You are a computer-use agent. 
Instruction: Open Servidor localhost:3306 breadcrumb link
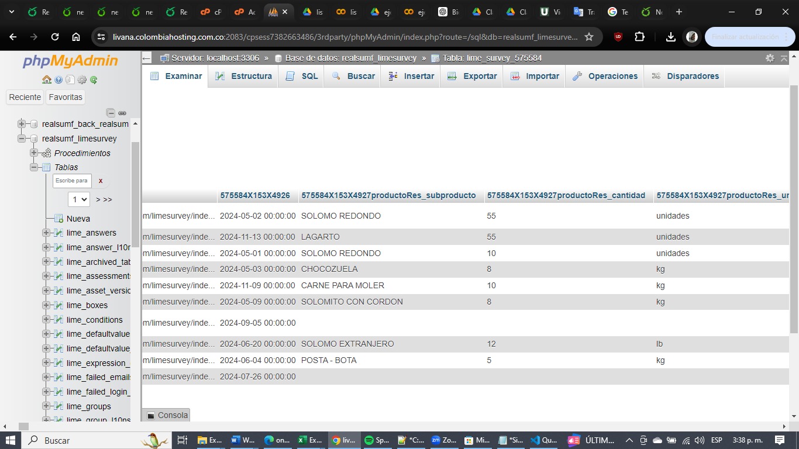tap(215, 58)
